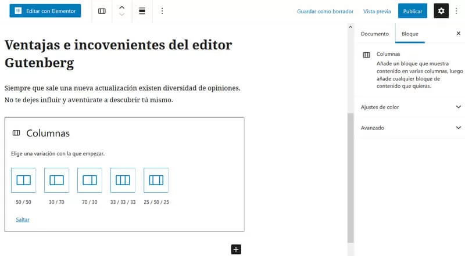Click the Publicar button
Image resolution: width=465 pixels, height=256 pixels.
pos(413,11)
